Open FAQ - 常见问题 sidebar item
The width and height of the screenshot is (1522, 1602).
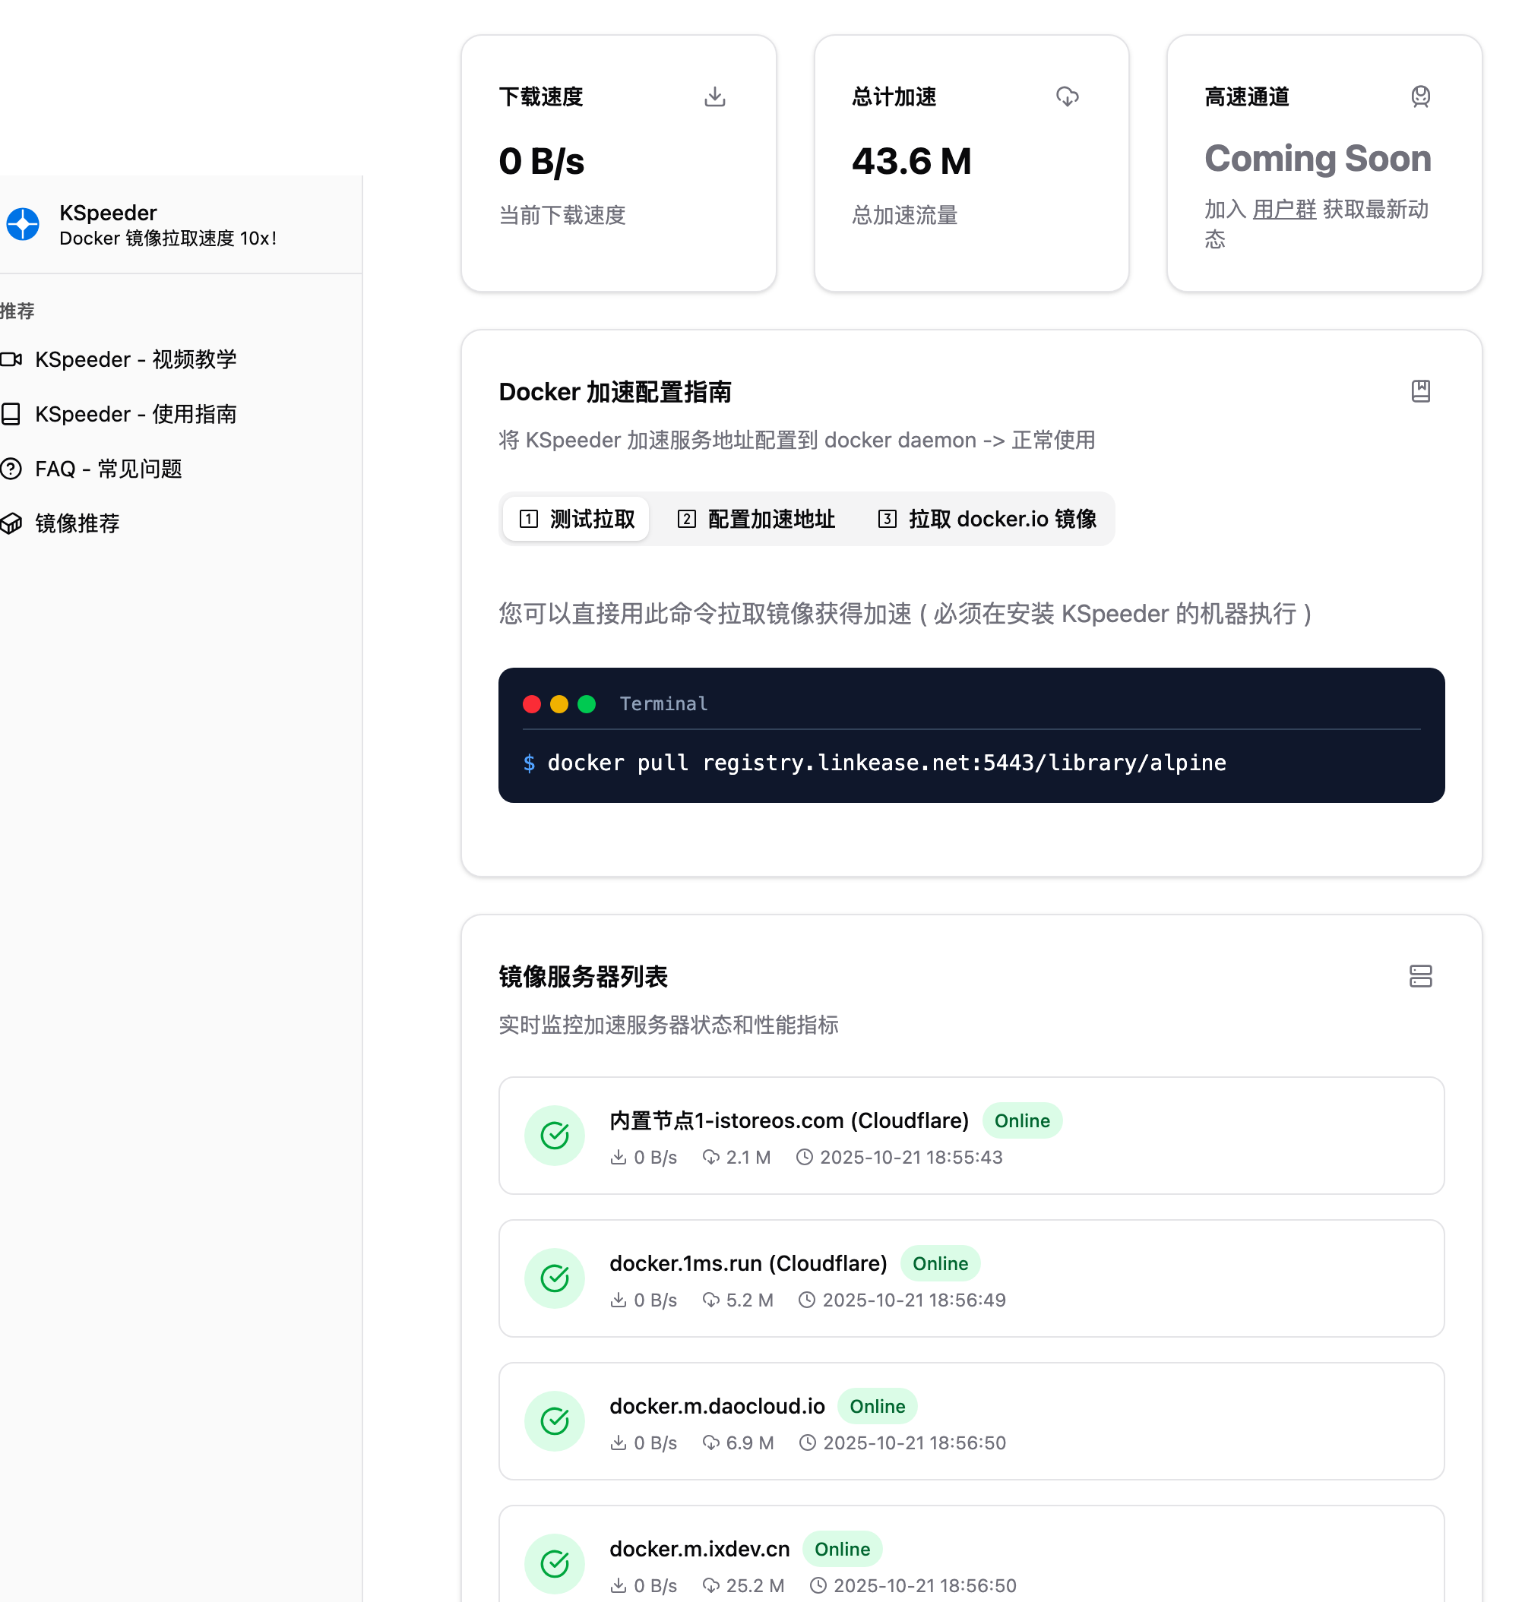(x=107, y=469)
